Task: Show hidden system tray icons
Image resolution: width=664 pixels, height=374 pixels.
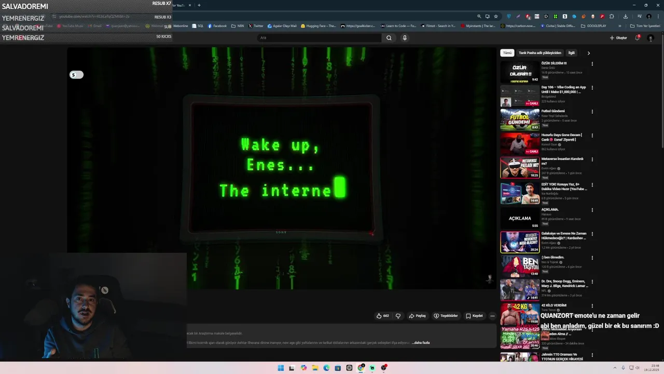Action: [615, 368]
